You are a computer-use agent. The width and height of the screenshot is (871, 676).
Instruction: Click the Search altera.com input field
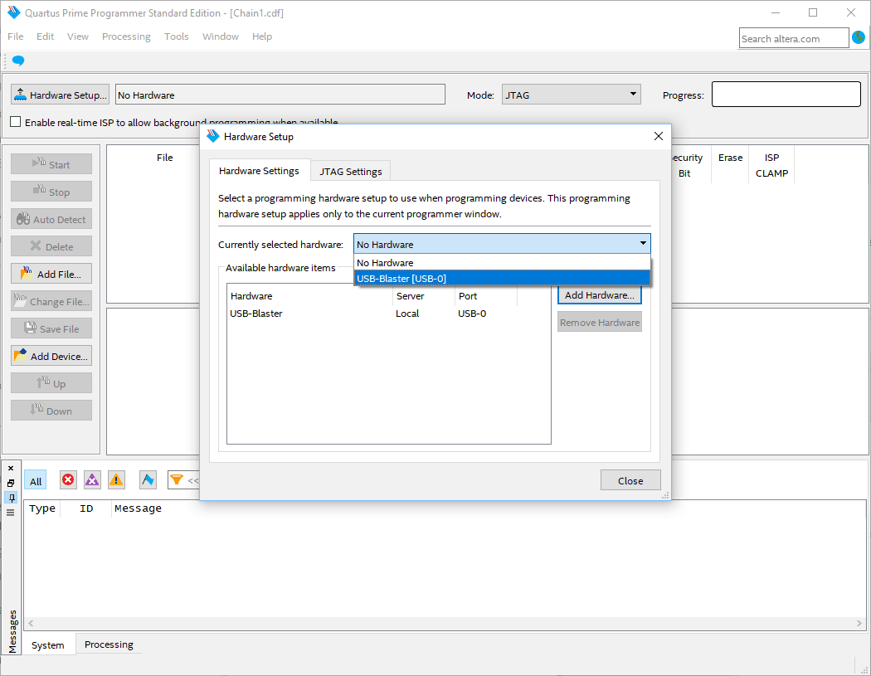[x=793, y=38]
